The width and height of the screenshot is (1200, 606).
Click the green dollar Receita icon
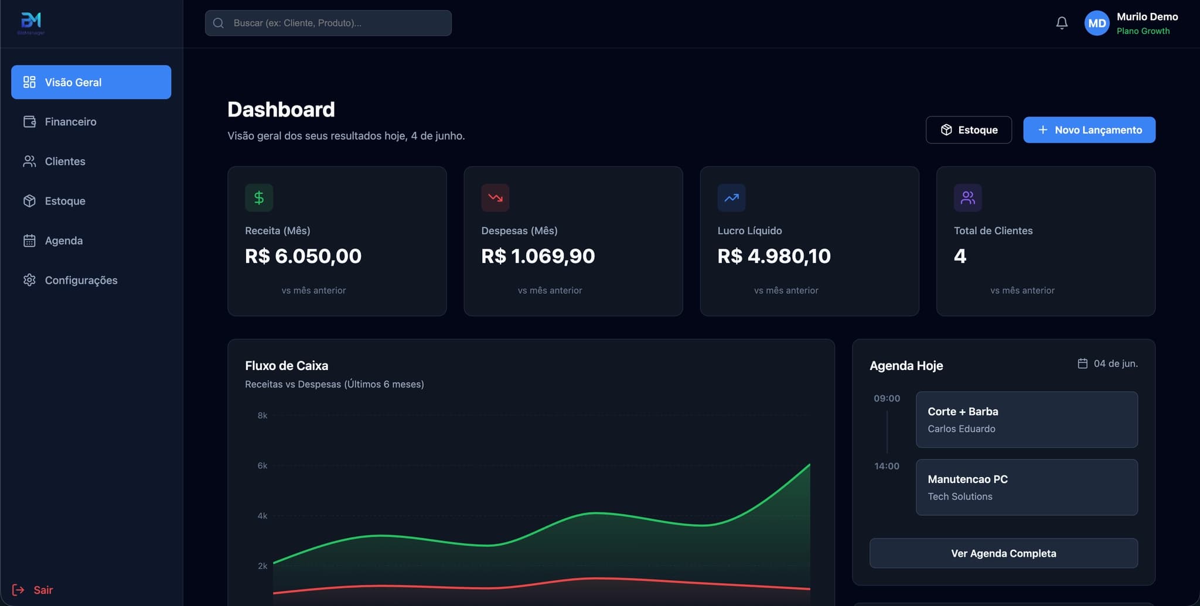(259, 198)
